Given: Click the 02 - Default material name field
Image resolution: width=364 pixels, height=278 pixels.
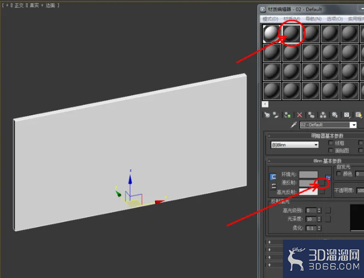Looking at the screenshot, I should pyautogui.click(x=325, y=125).
